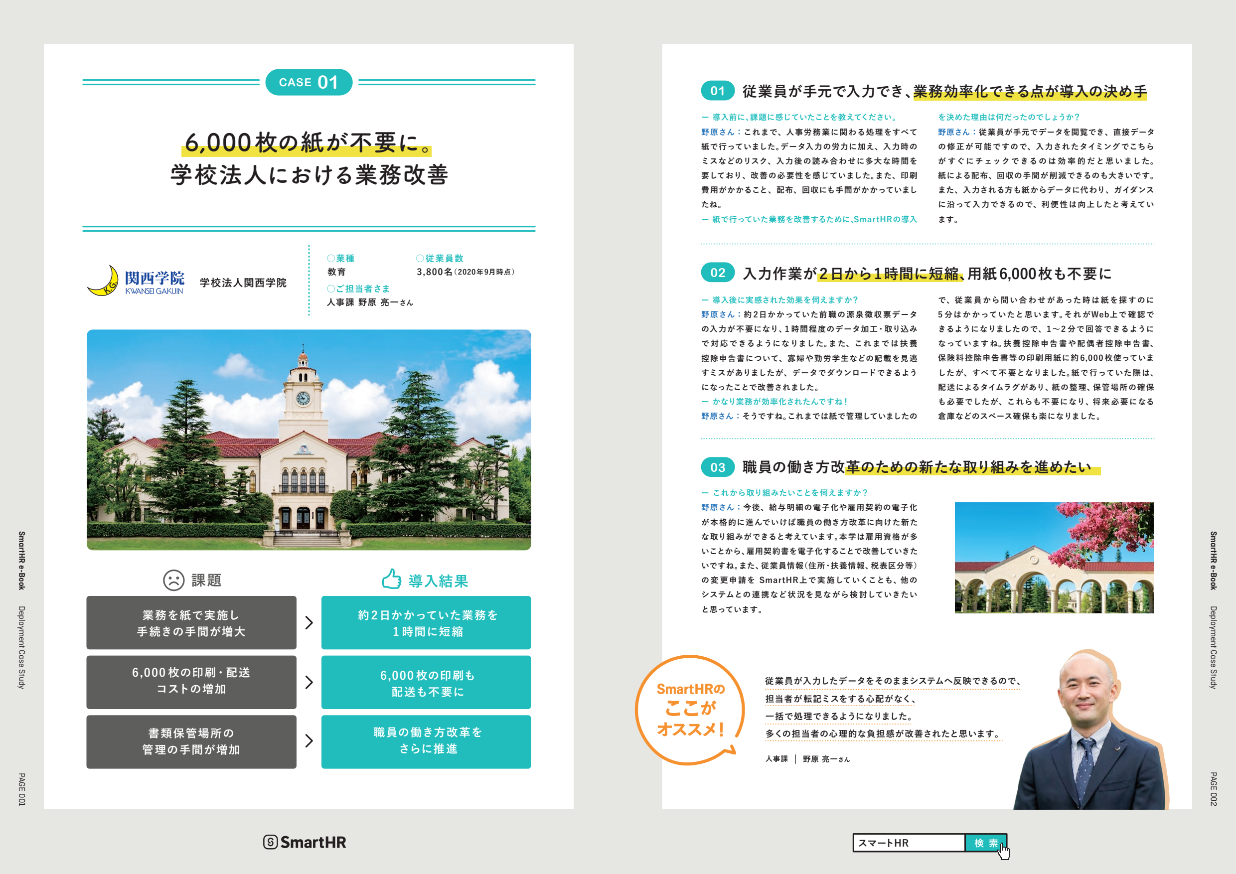Select the 書類保管場所の管理の手間が増加 box
The height and width of the screenshot is (874, 1236).
191,741
